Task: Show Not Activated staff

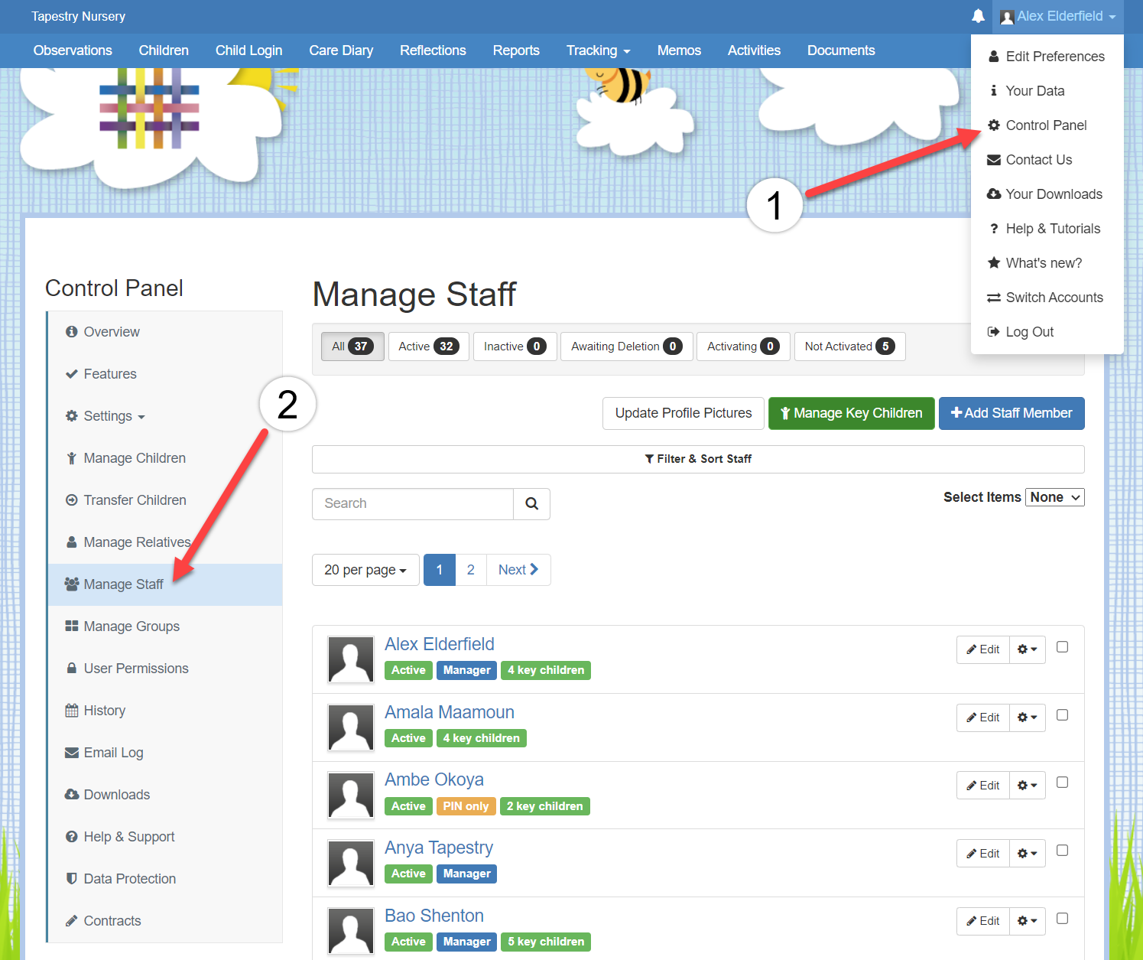Action: 849,347
